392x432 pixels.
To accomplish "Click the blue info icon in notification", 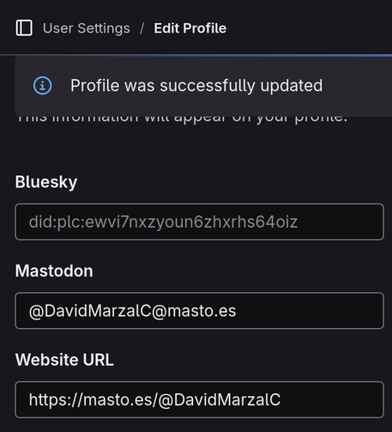I will pyautogui.click(x=43, y=85).
